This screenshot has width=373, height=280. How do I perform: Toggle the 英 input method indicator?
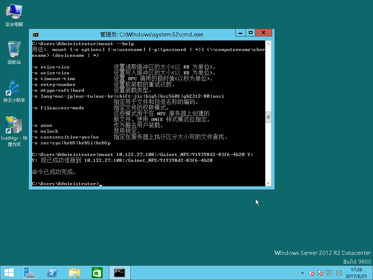click(339, 273)
